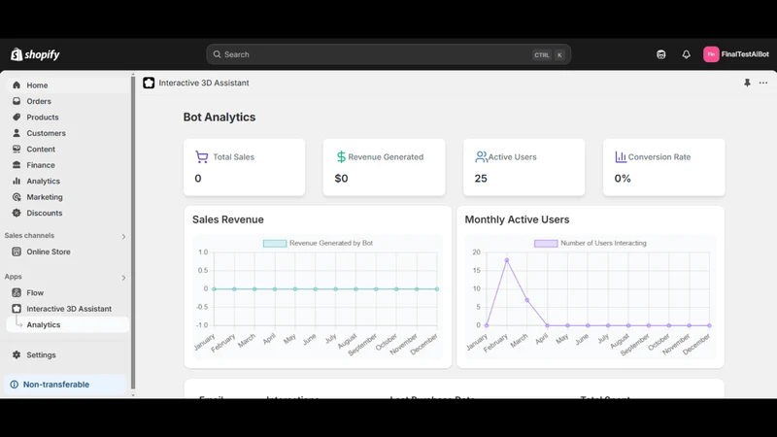The width and height of the screenshot is (777, 437).
Task: Open the Sidekick assistant icon
Action: [x=661, y=54]
